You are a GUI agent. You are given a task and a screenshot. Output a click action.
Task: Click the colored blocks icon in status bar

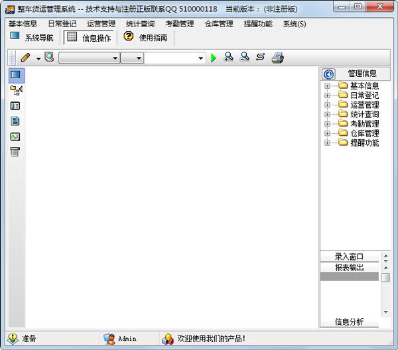[168, 339]
